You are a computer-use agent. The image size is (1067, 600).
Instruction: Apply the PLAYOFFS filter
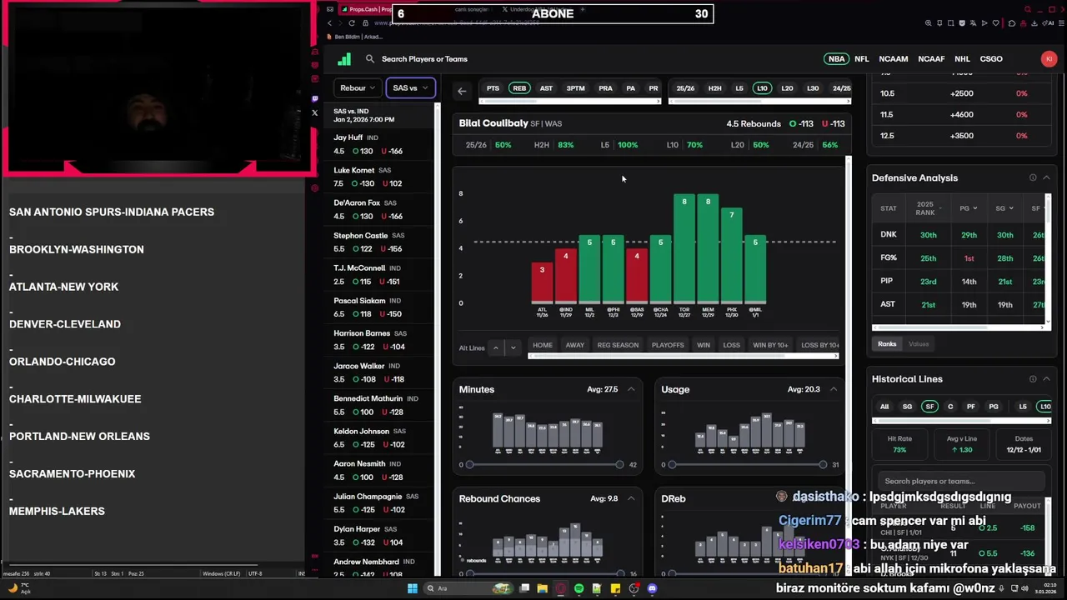click(668, 345)
